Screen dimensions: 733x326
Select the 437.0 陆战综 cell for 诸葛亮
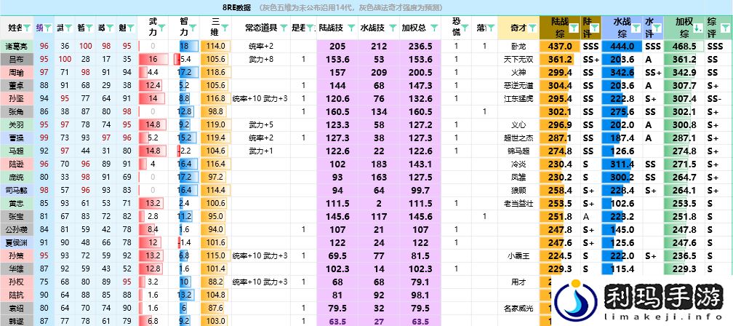coord(561,47)
